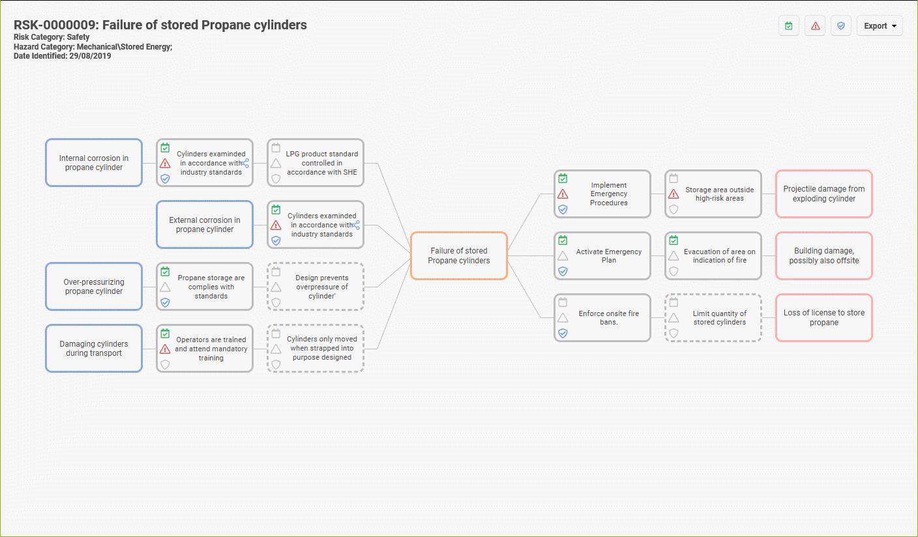Viewport: 918px width, 537px height.
Task: Click share icon on control beside Internal corrosion
Action: (245, 163)
